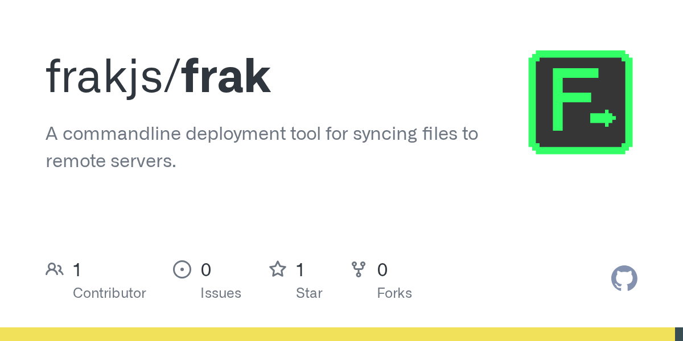The image size is (683, 341).
Task: Open the frak repository name link
Action: coord(226,76)
